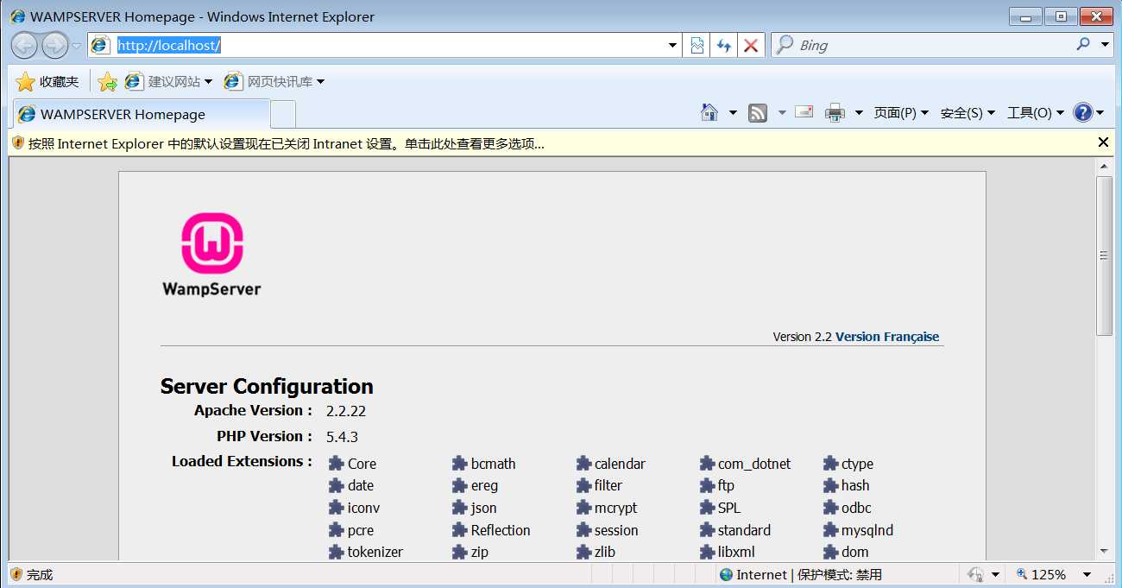Click the red Stop loading icon
1122x588 pixels.
(x=751, y=46)
